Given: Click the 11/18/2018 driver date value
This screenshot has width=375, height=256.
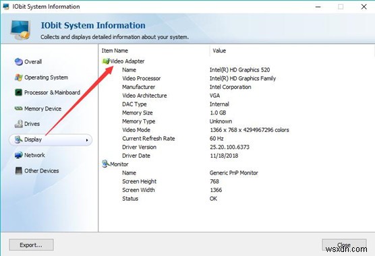Looking at the screenshot, I should 224,156.
